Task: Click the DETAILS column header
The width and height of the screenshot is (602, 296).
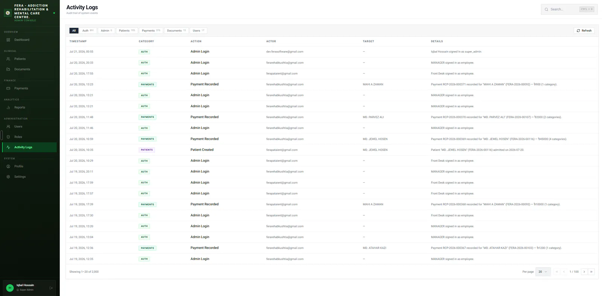Action: click(x=437, y=41)
